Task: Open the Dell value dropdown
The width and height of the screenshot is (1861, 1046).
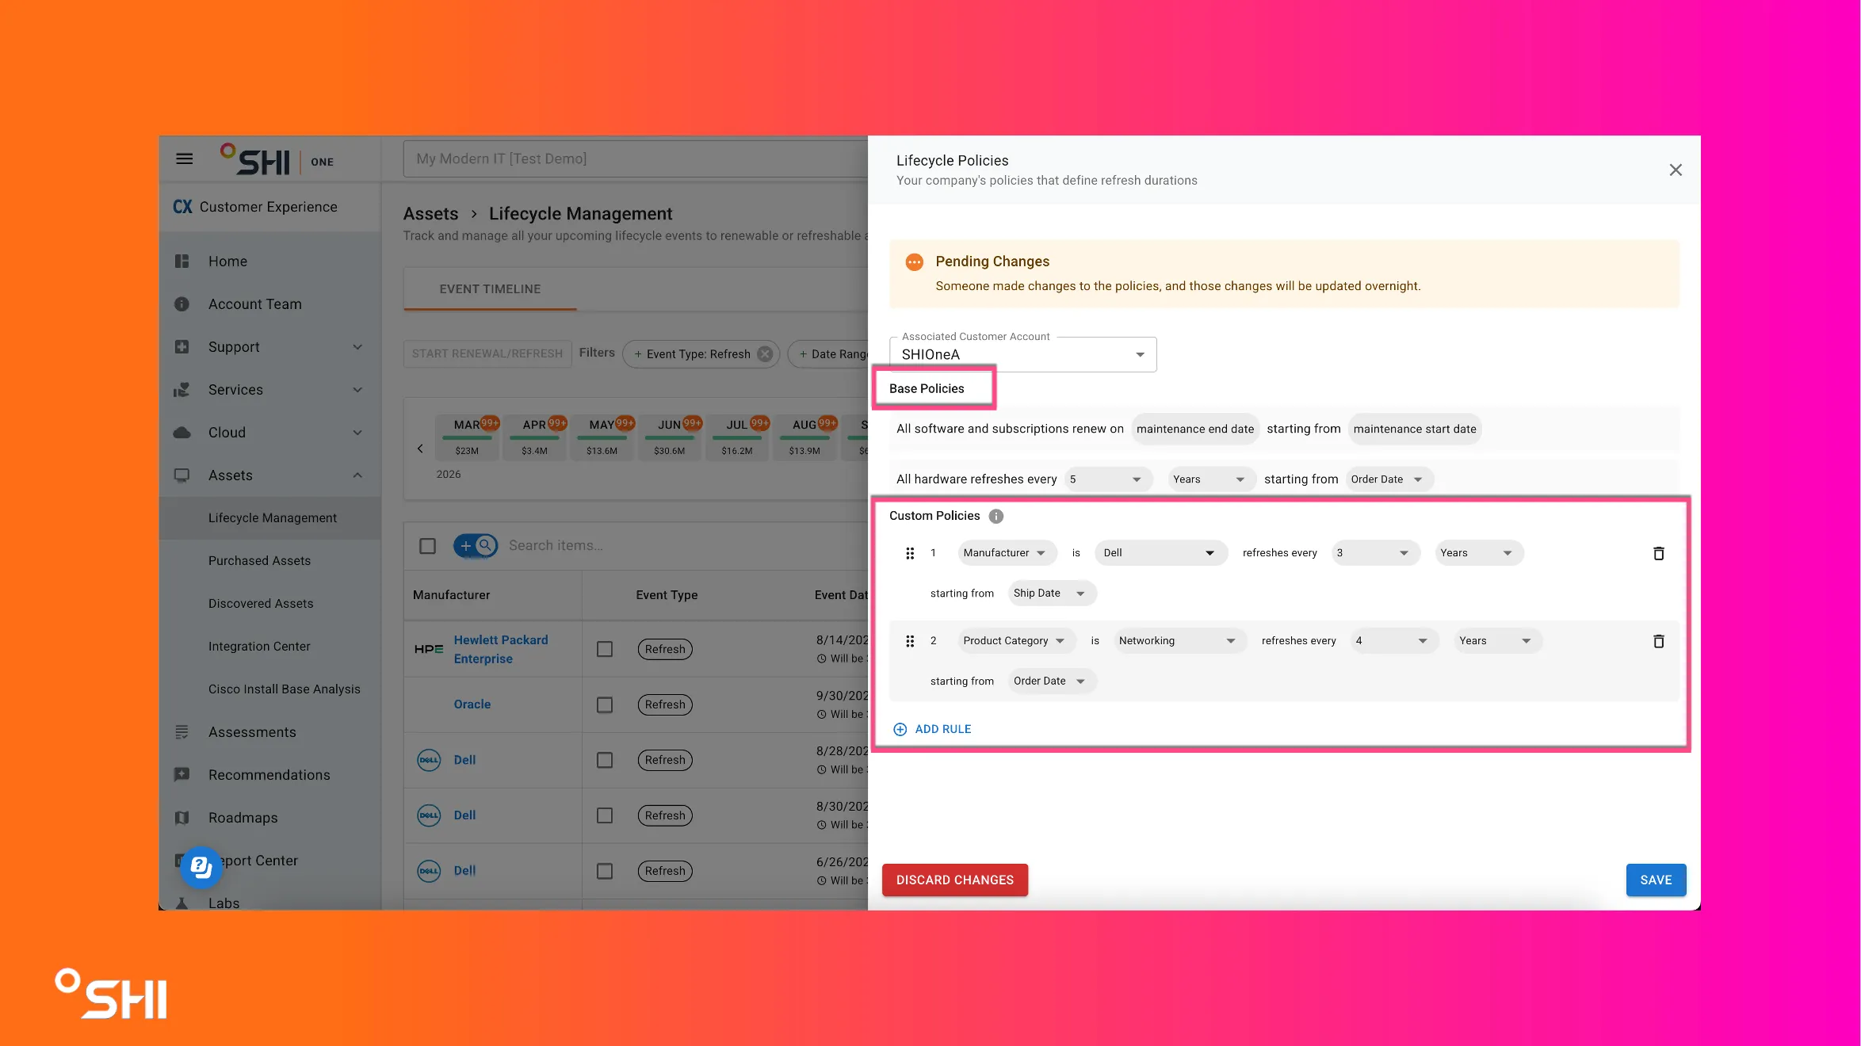Action: click(x=1160, y=553)
